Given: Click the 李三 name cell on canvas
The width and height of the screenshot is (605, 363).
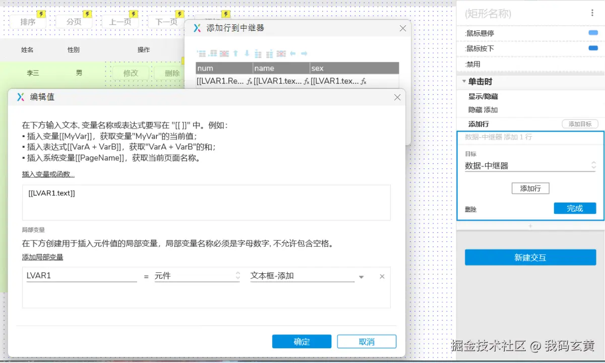Looking at the screenshot, I should pos(33,73).
